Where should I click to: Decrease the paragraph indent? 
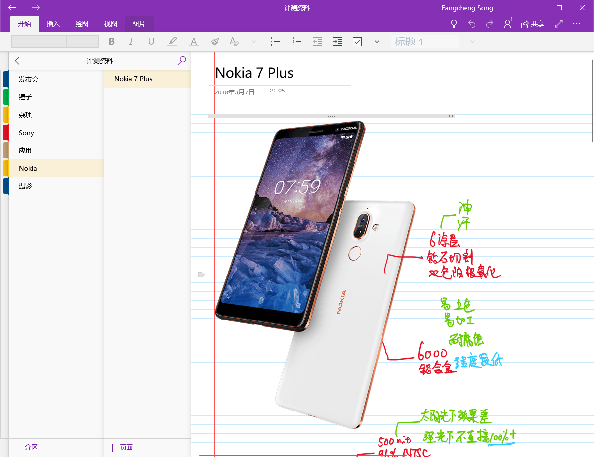(318, 42)
